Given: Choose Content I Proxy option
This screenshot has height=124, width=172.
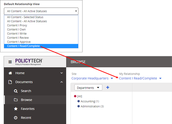Looking at the screenshot, I should pyautogui.click(x=41, y=25).
